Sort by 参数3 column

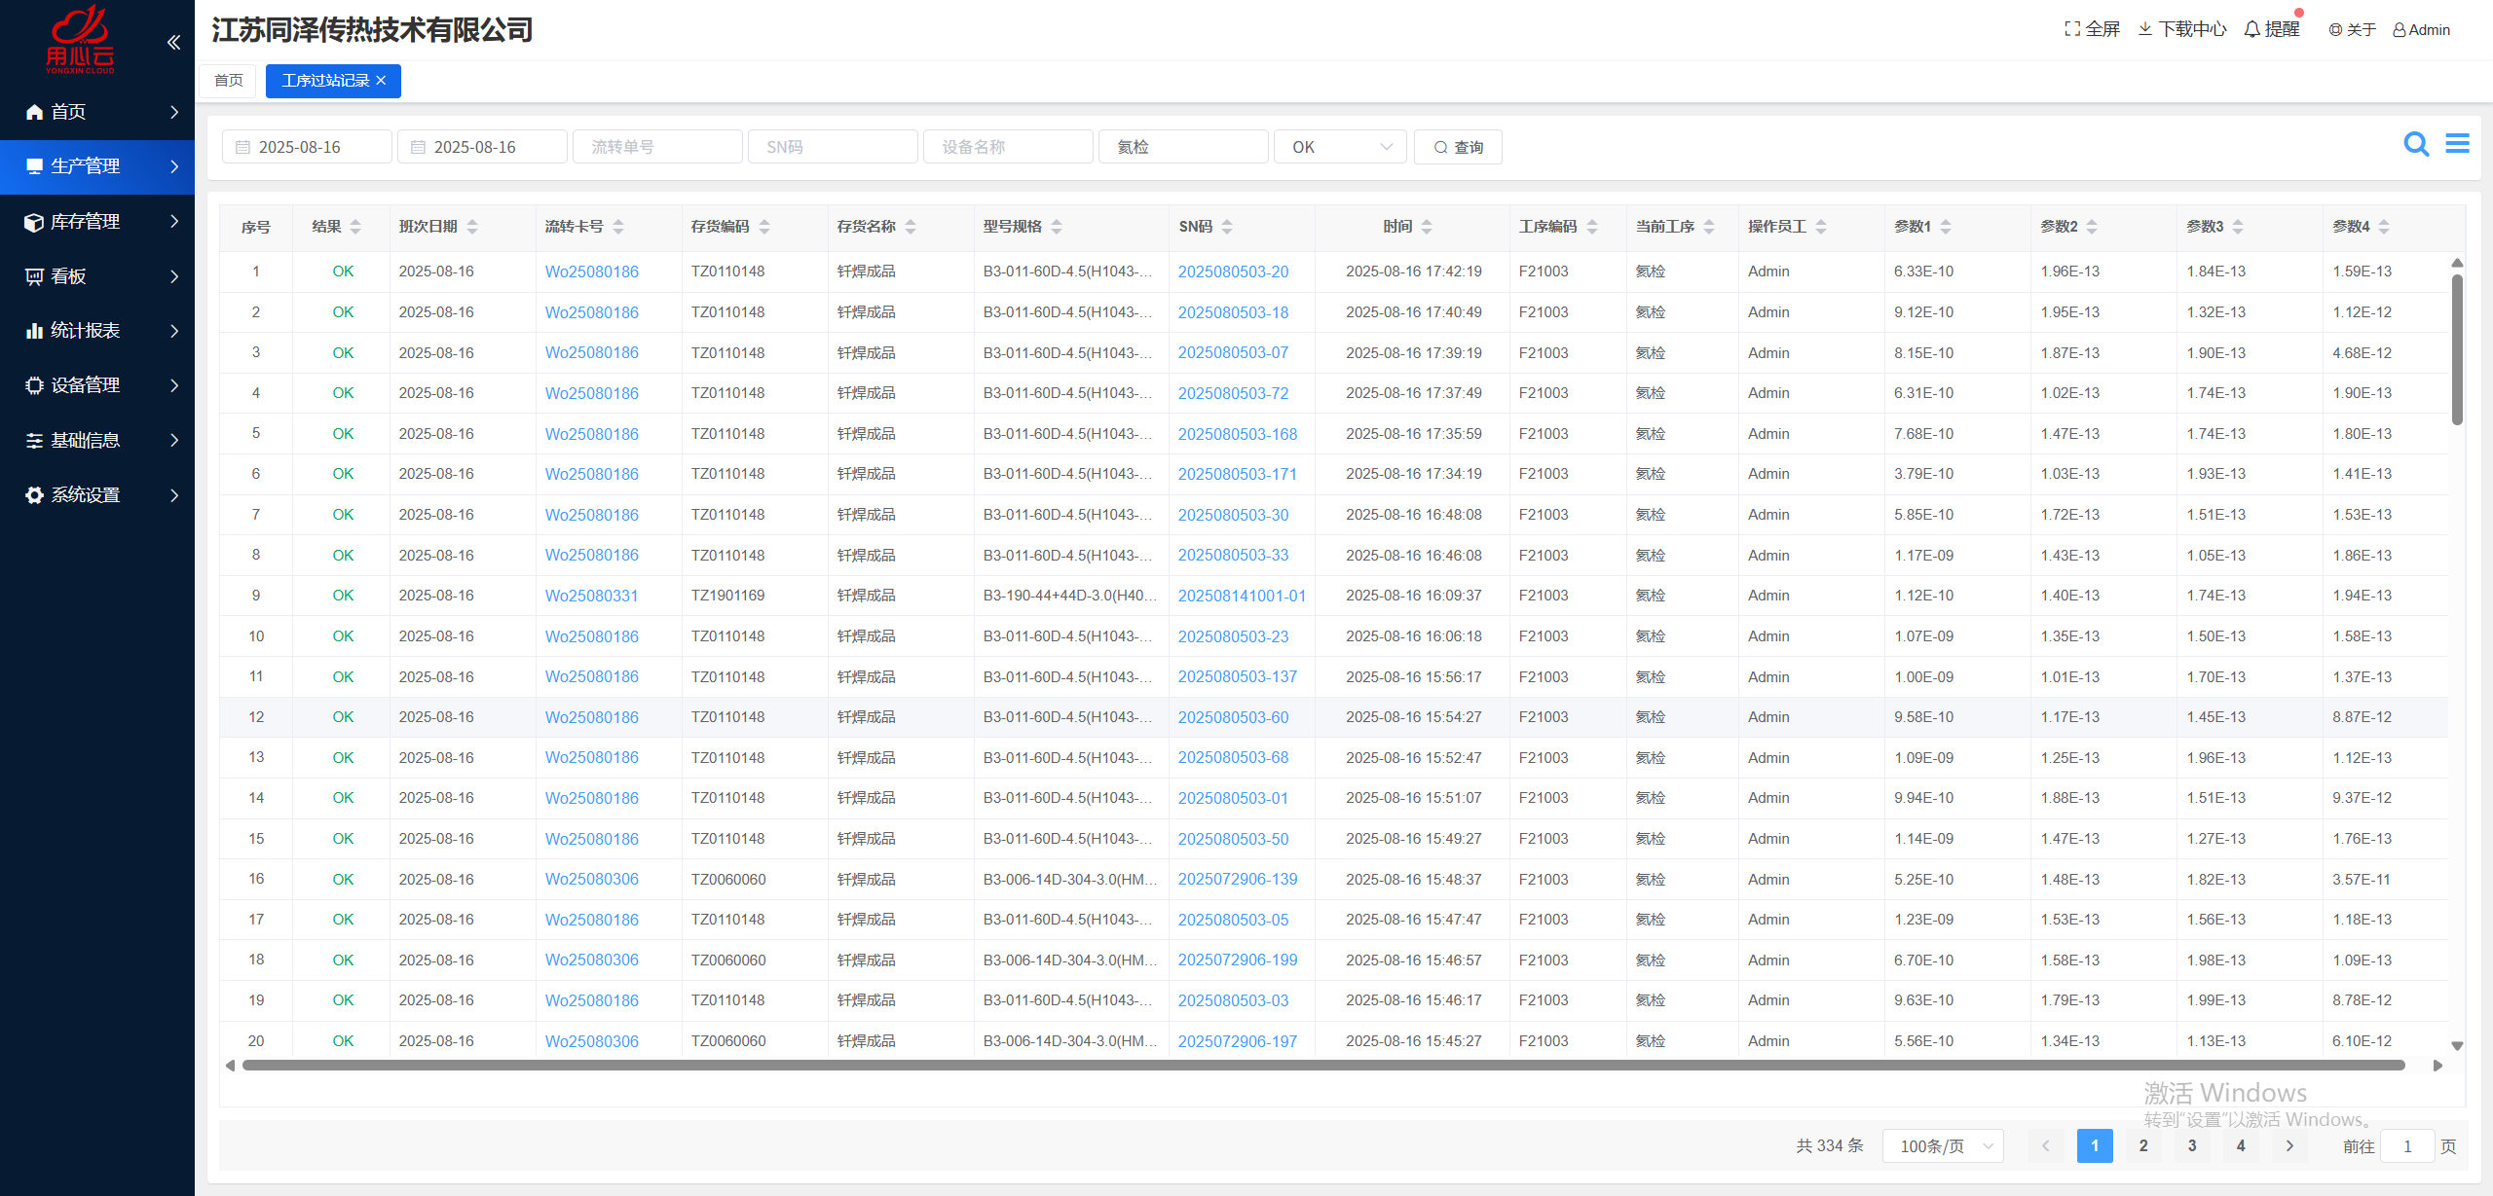[2238, 227]
